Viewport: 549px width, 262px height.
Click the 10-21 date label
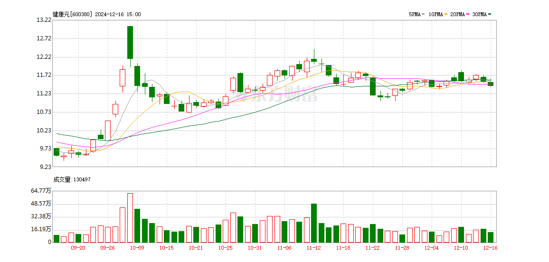tap(196, 248)
